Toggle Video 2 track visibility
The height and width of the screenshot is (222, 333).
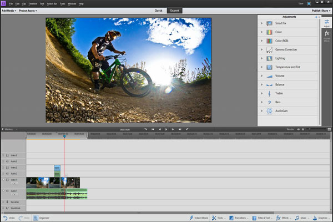click(x=8, y=168)
